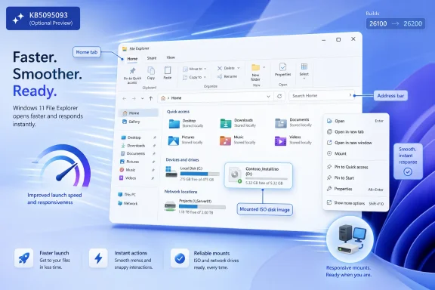Expand the Copy to dropdown
This screenshot has width=435, height=290.
[x=205, y=78]
